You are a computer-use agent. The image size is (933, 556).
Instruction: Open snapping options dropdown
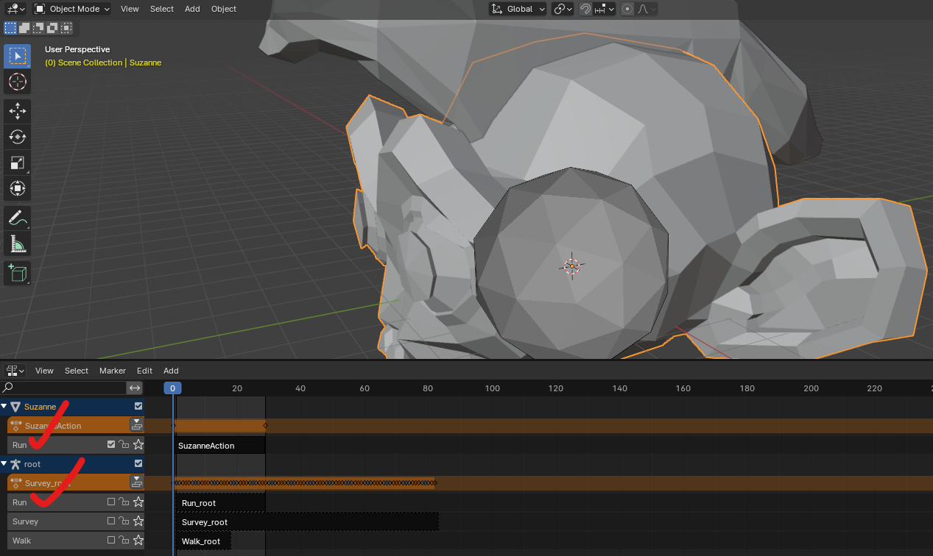click(604, 9)
